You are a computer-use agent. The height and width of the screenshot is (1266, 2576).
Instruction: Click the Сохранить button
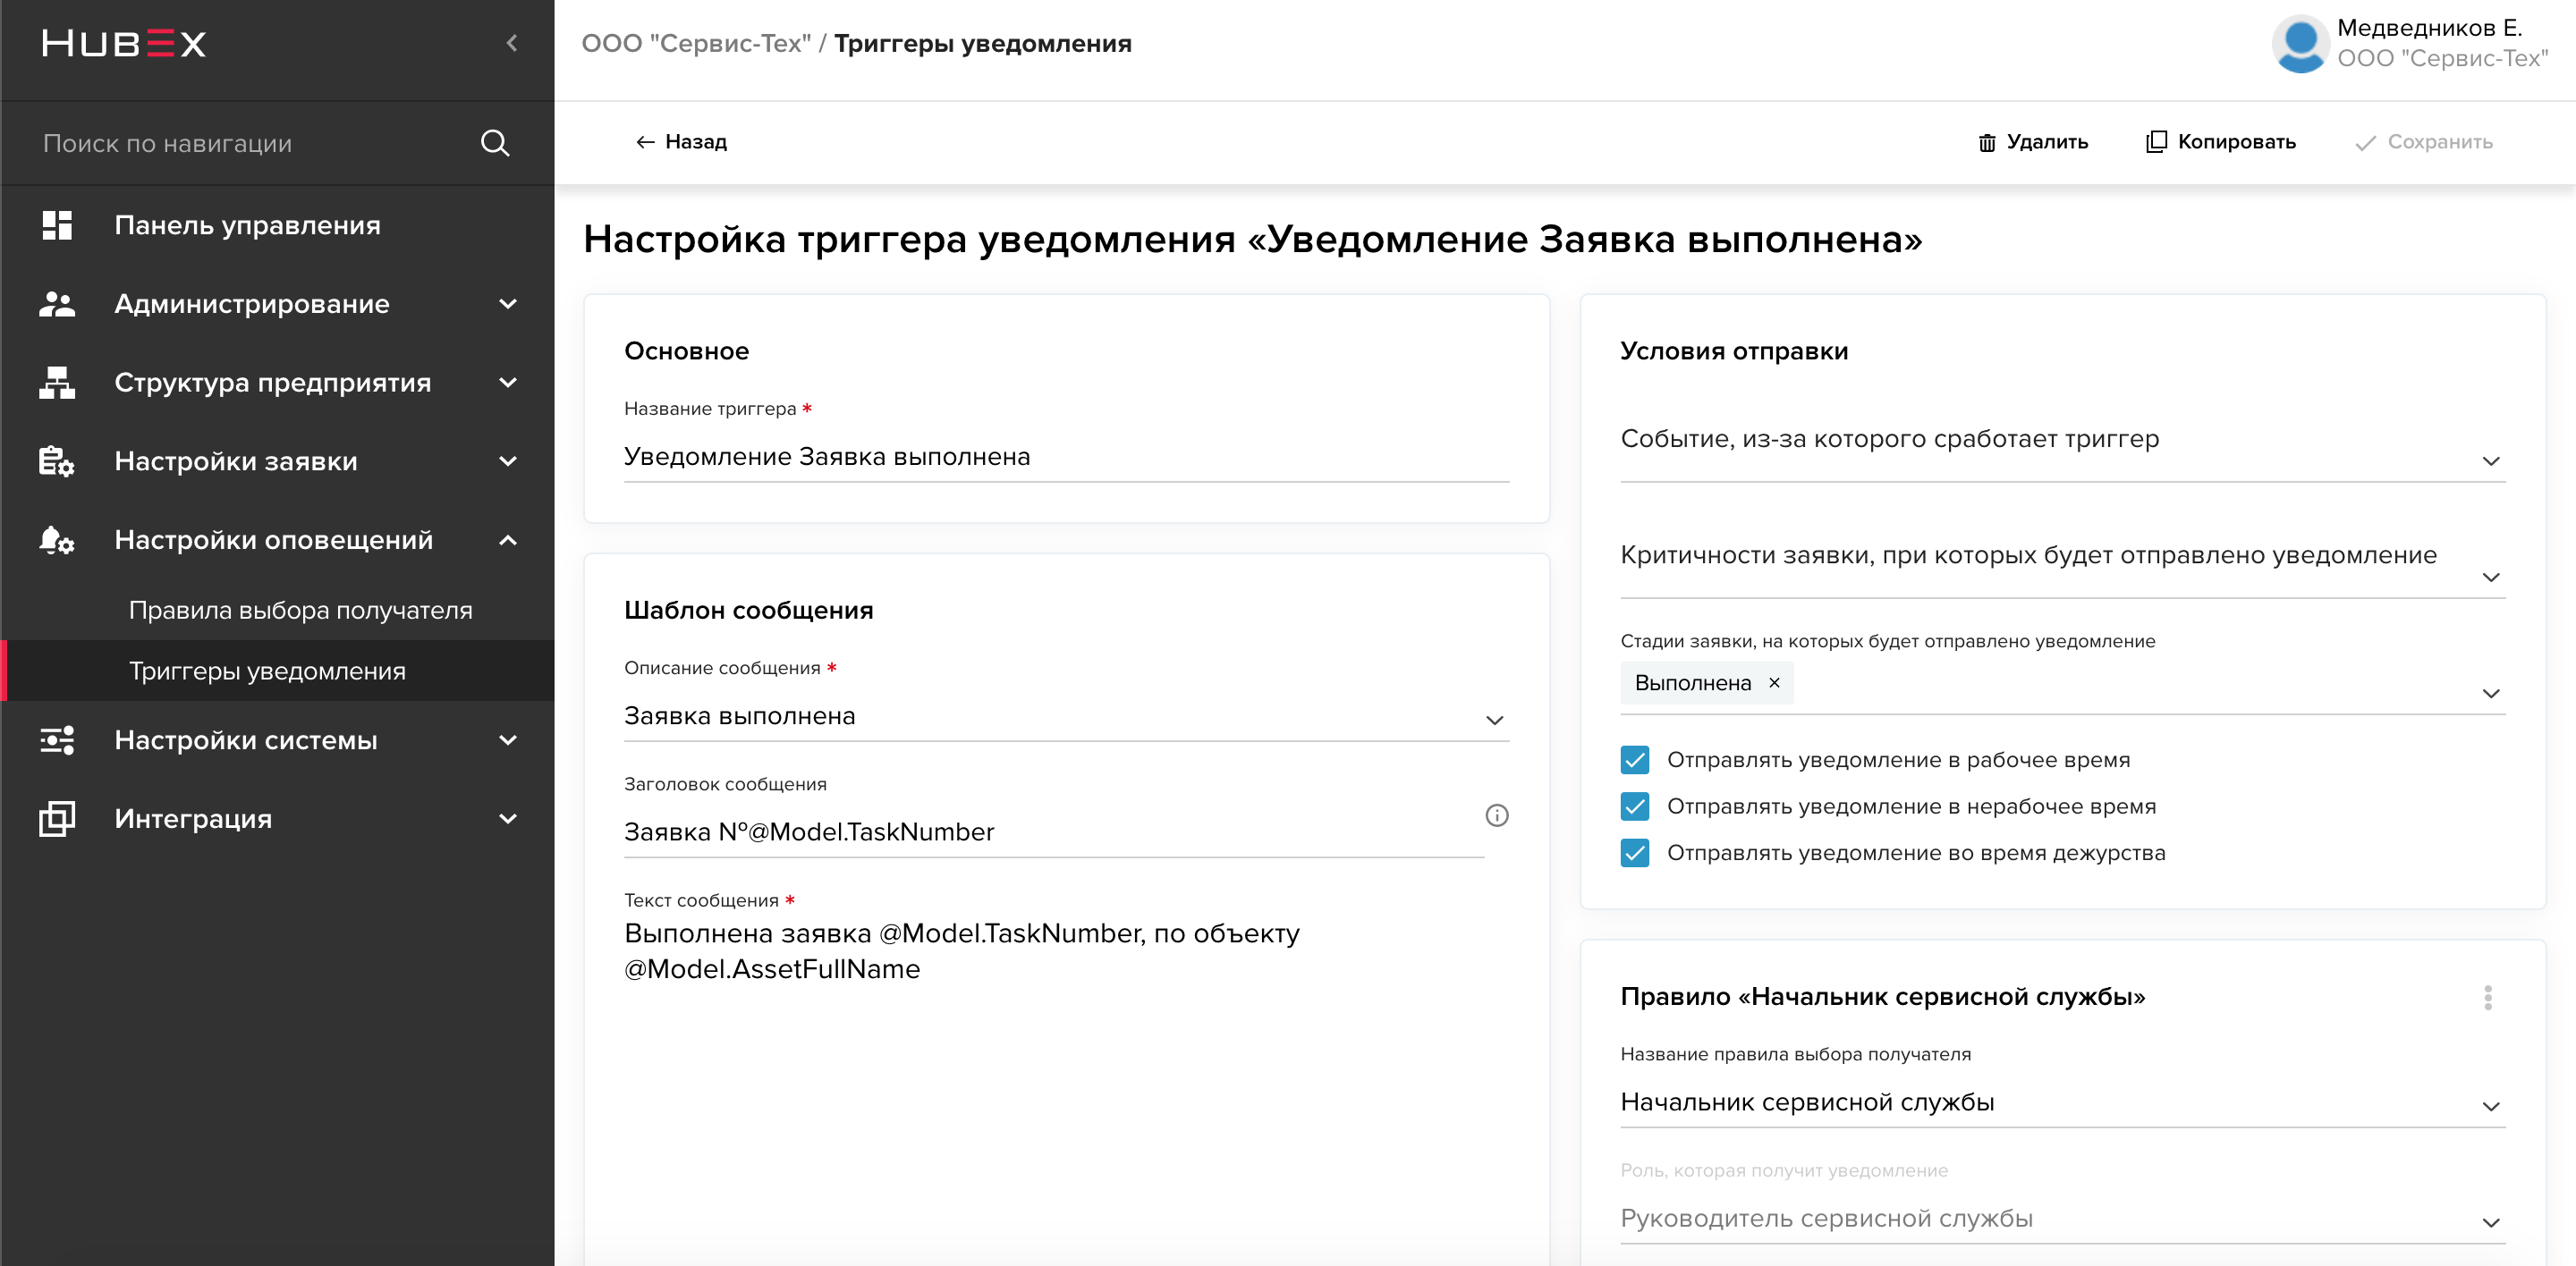click(2423, 142)
